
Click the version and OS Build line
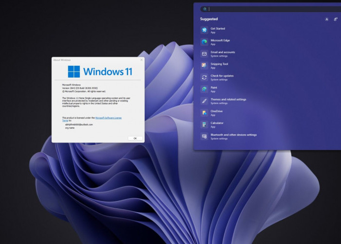80,88
